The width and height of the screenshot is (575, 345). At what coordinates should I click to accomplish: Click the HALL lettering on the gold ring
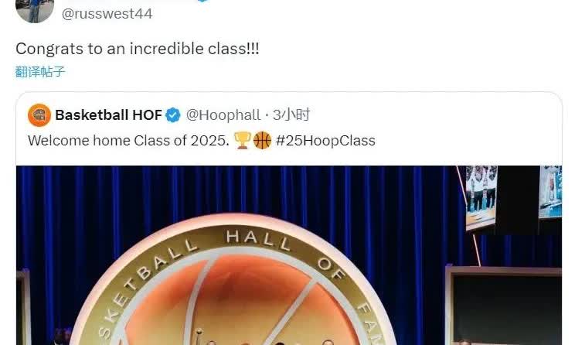click(258, 240)
